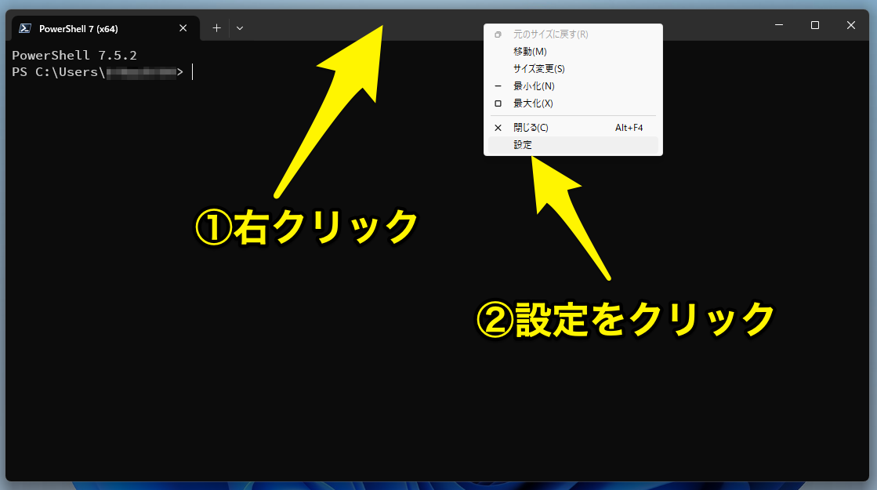Open a new tab using the + icon
The width and height of the screenshot is (877, 490).
click(216, 27)
